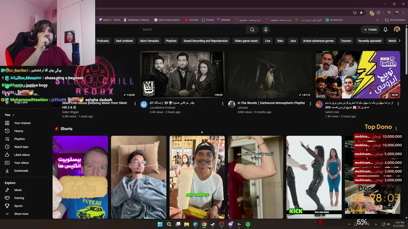
Task: Open the volume speaker icon in system tray
Action: [x=388, y=224]
